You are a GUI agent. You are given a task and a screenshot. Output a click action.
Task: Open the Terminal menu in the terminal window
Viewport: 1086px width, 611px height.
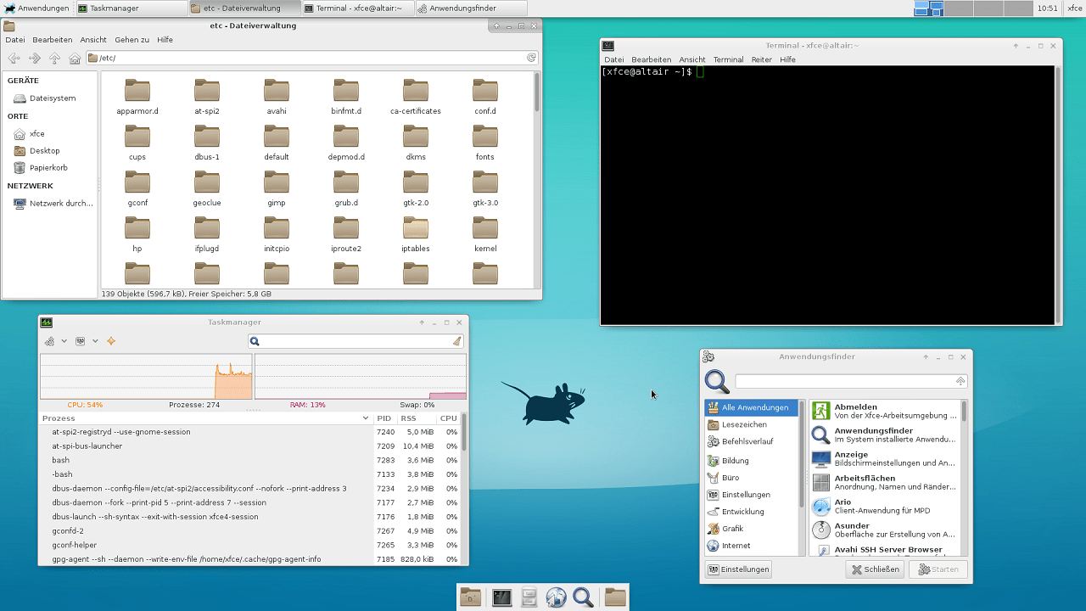click(729, 59)
